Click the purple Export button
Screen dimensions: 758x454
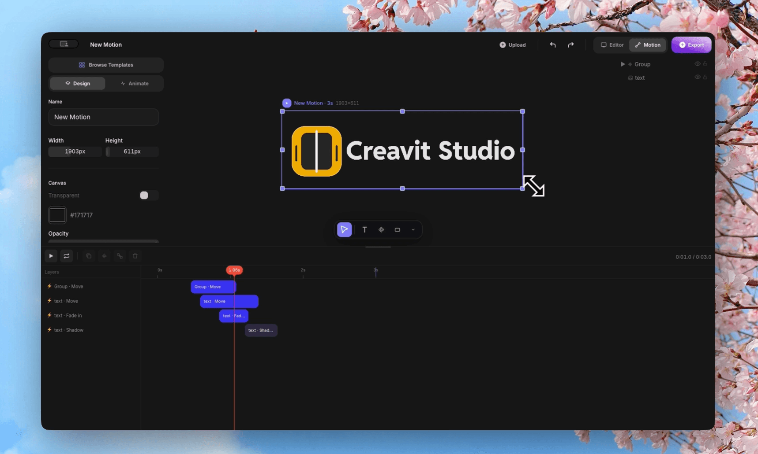[691, 45]
